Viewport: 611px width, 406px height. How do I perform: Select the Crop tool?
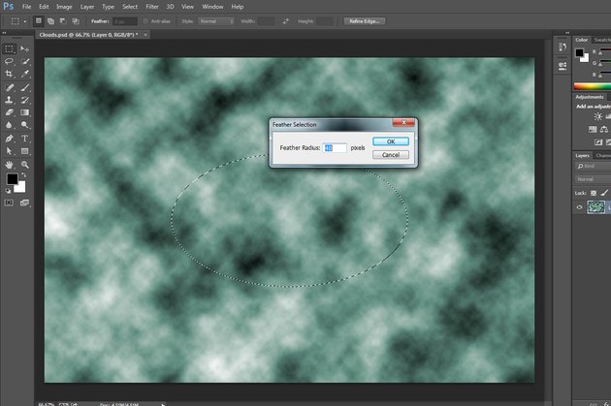point(9,74)
